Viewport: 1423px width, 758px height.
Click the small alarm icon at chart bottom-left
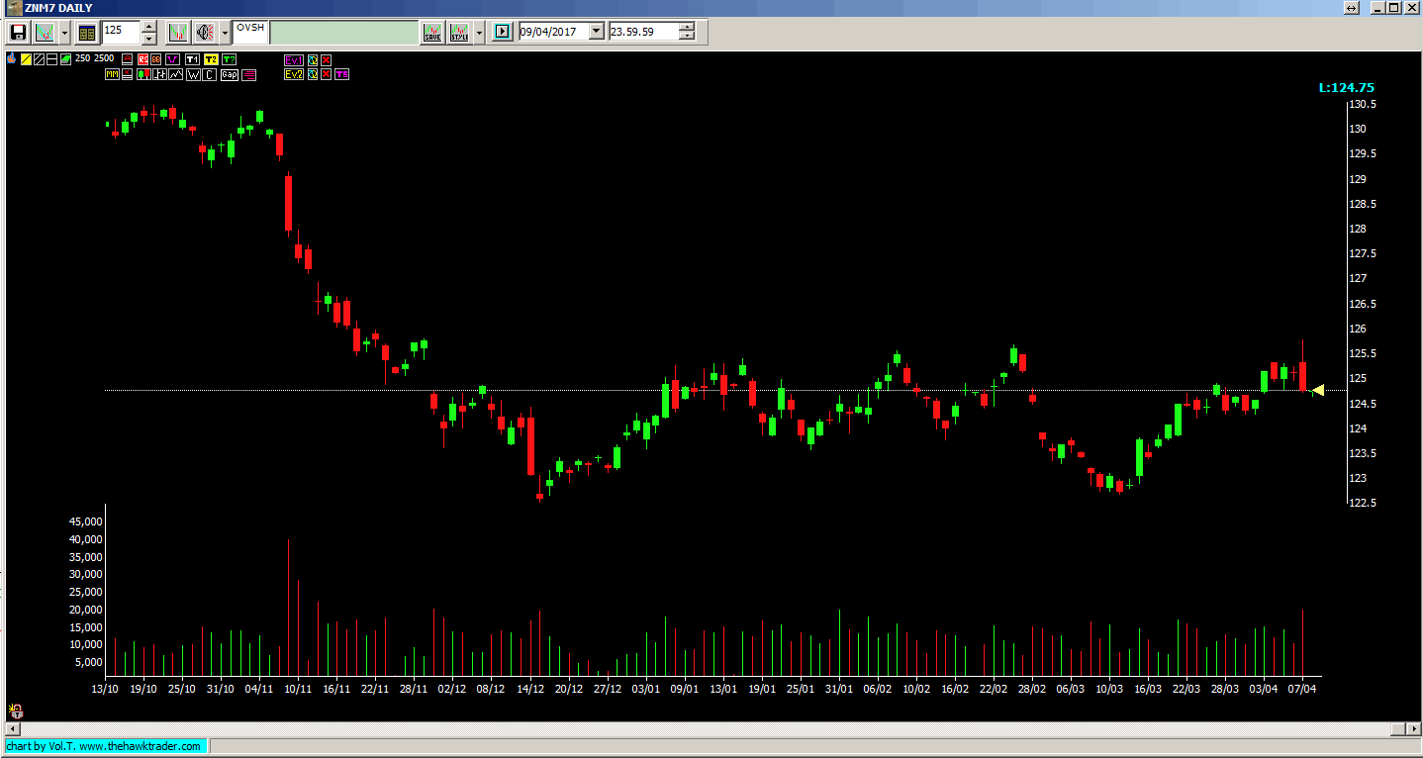[x=14, y=711]
